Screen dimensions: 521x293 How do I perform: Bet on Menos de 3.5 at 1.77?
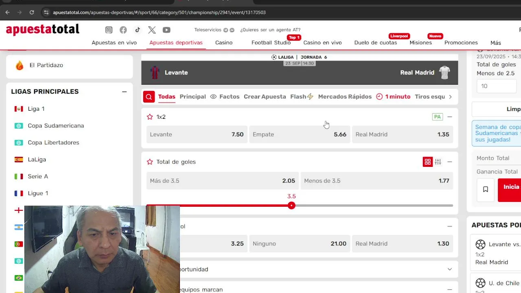coord(377,181)
